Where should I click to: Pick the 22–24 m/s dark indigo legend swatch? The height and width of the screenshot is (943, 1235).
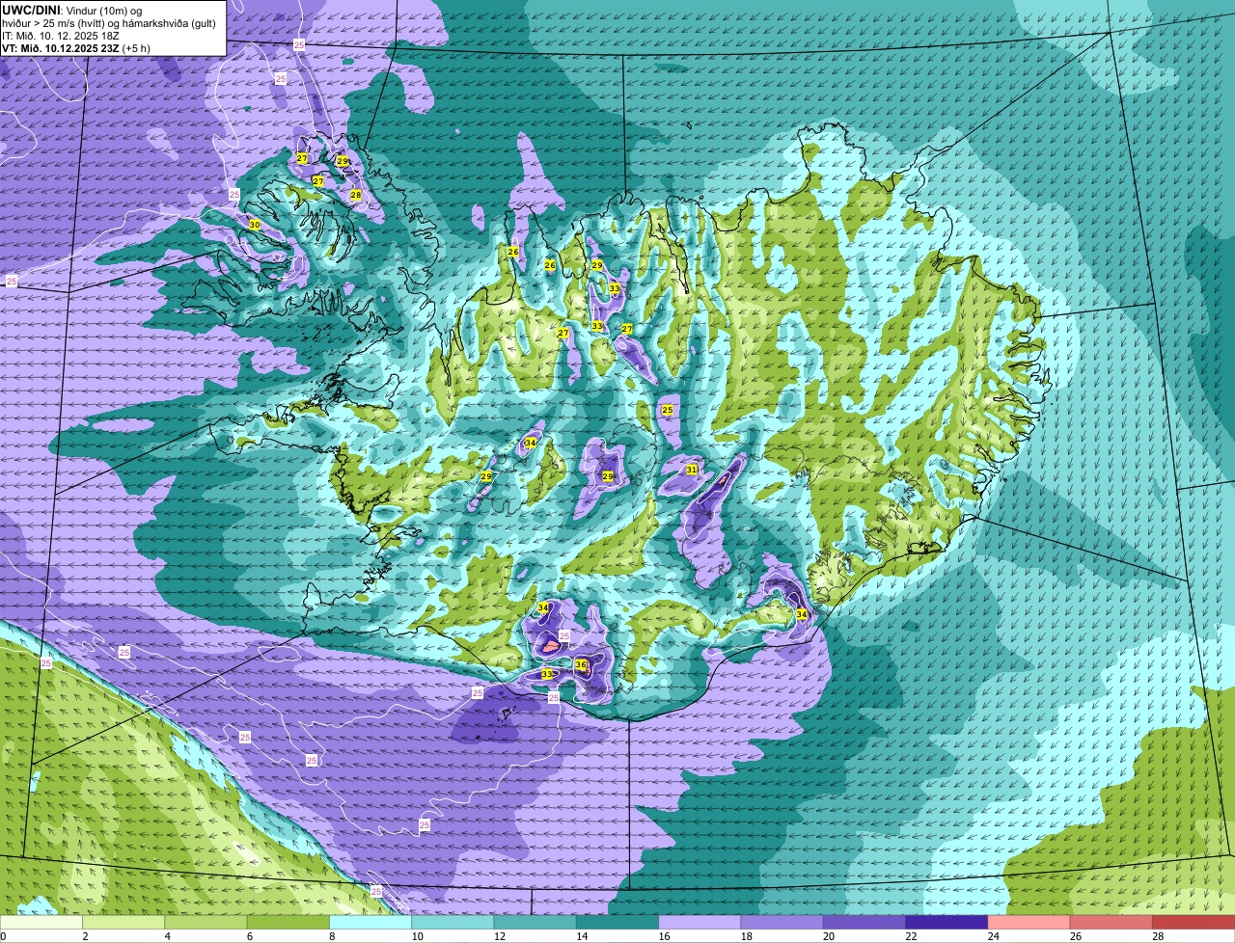[947, 922]
